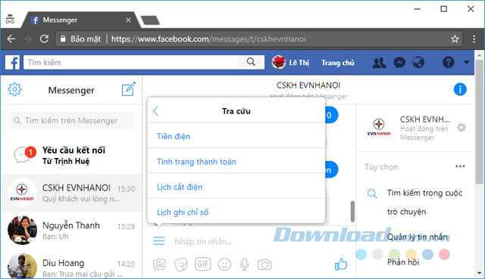Open the emoji picker smiley icon

[224, 265]
